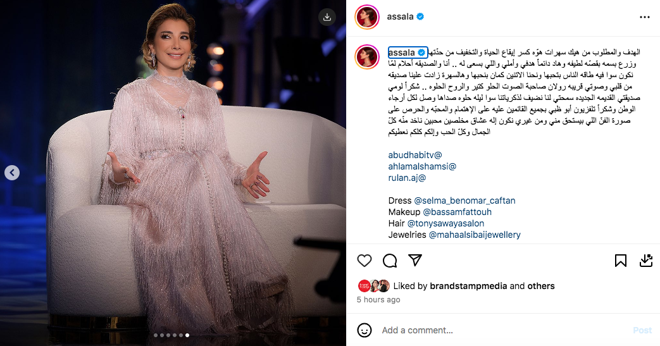The image size is (660, 346).
Task: Click the download icon beside the bookmark
Action: point(645,261)
